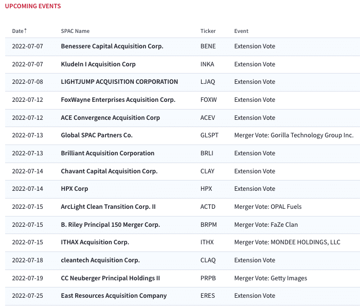Select the LJAQ ticker cell
Screen dimensions: 360x306
tap(208, 82)
